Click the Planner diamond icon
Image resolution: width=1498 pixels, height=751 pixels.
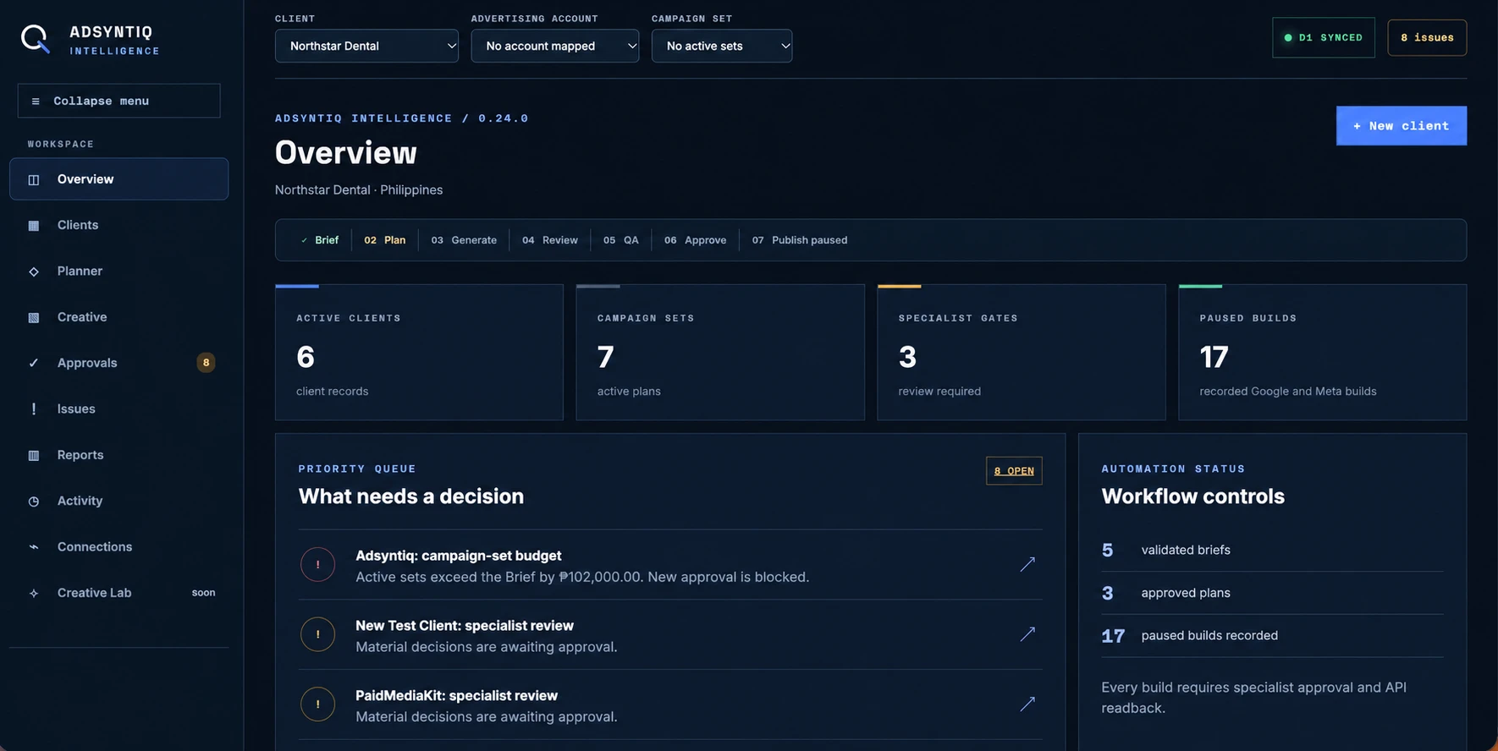click(34, 271)
